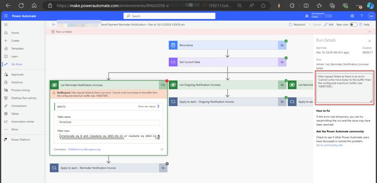Click the Connections plug icon
The width and height of the screenshot is (377, 183).
click(6, 106)
